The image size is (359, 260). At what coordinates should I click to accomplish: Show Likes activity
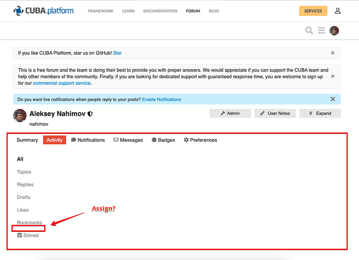tap(23, 210)
